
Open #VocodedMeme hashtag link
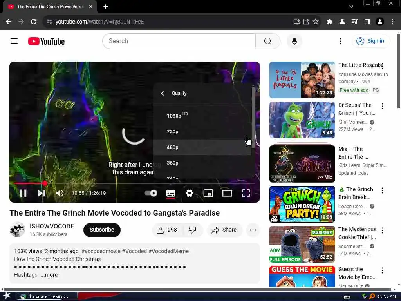[x=168, y=251]
